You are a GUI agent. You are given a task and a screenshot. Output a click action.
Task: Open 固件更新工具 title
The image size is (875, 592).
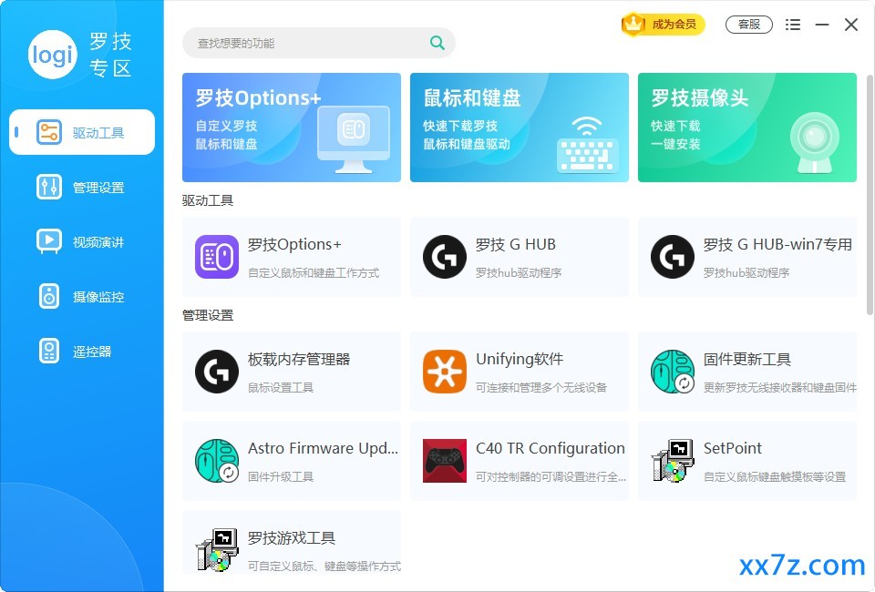747,359
